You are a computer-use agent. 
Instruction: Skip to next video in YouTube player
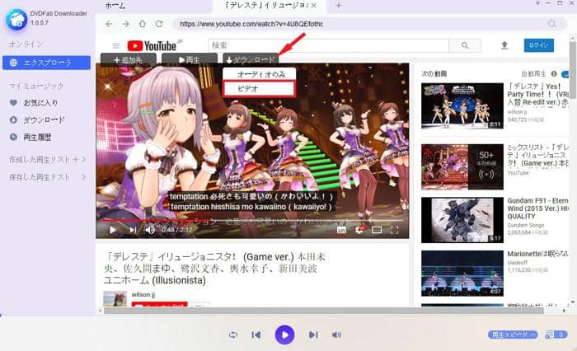click(133, 230)
